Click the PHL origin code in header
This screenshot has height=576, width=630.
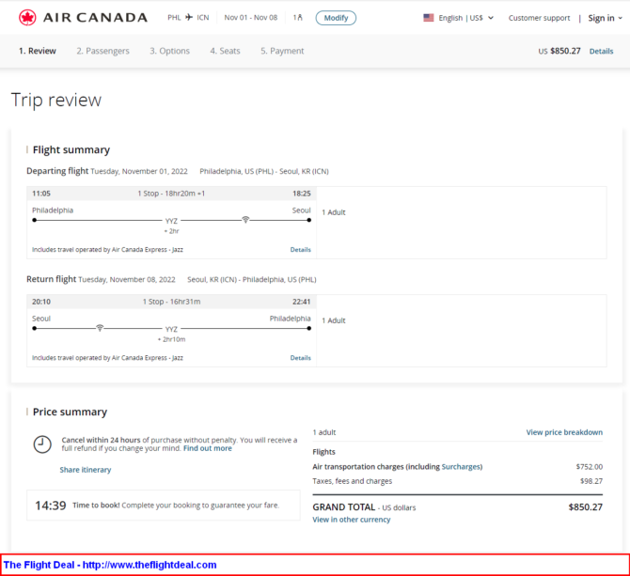tap(174, 17)
